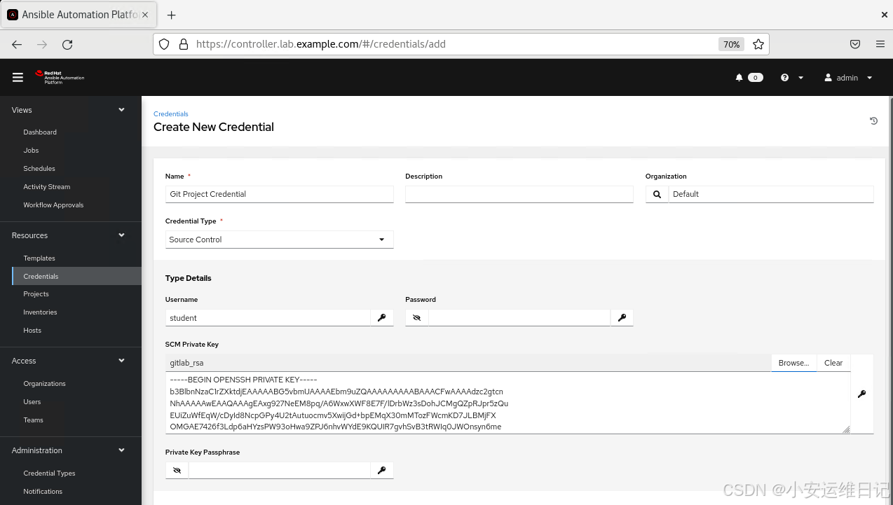Click inside the SCM private key text area
Screen dimensions: 893x505
pyautogui.click(x=507, y=403)
